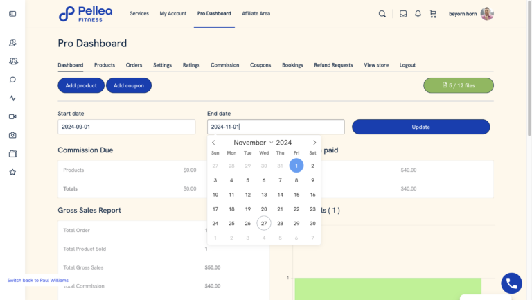The height and width of the screenshot is (300, 532).
Task: Select November 20 in the calendar
Action: click(x=264, y=209)
